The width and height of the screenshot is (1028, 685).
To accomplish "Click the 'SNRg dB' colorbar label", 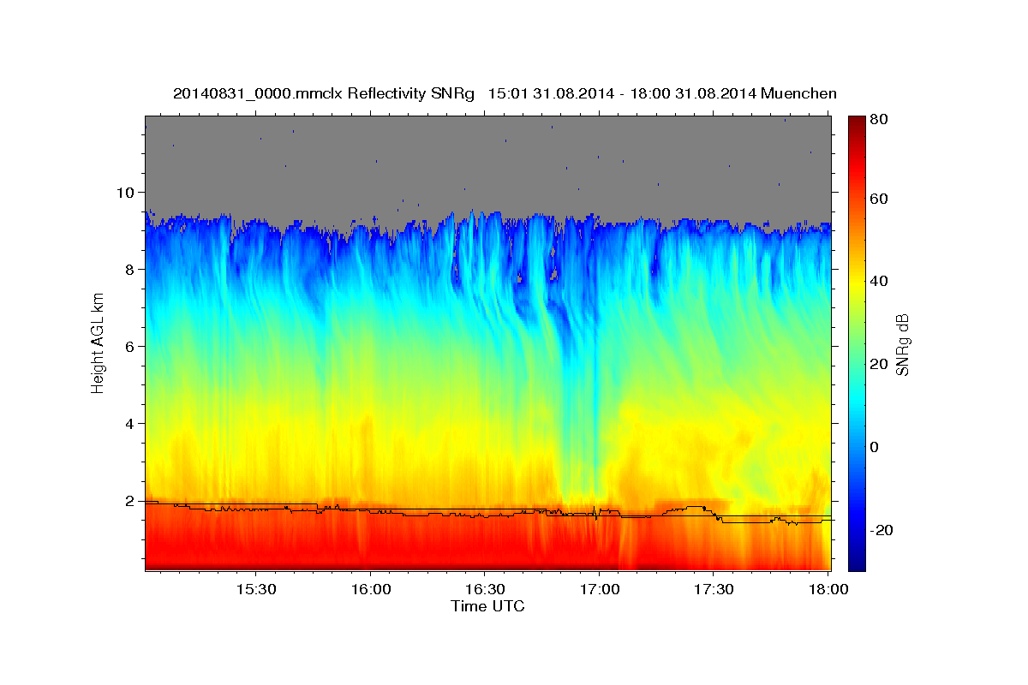I will [x=901, y=344].
